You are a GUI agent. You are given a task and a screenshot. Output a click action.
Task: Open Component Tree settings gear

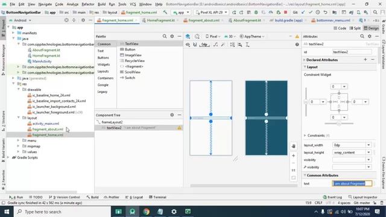click(172, 115)
